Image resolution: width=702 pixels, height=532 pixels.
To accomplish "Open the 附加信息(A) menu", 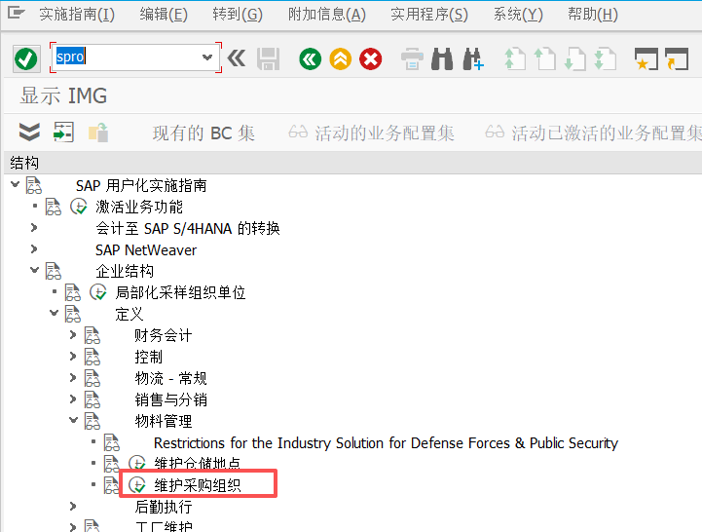I will point(327,15).
